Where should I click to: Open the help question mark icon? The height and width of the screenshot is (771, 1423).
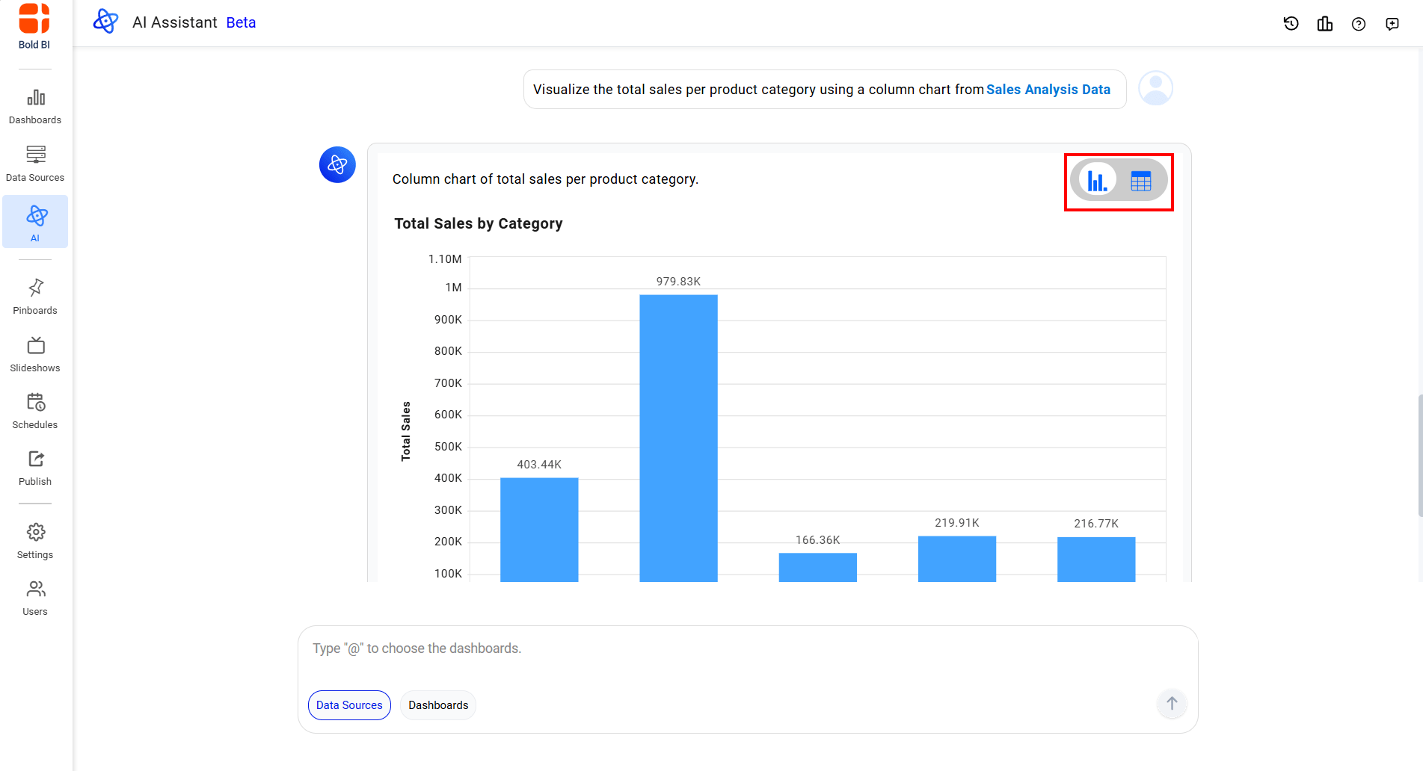point(1358,24)
